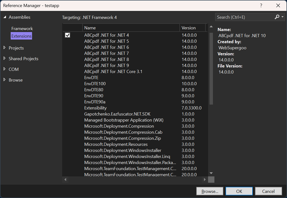Click the search magnifier icon
The height and width of the screenshot is (198, 287).
pyautogui.click(x=277, y=17)
